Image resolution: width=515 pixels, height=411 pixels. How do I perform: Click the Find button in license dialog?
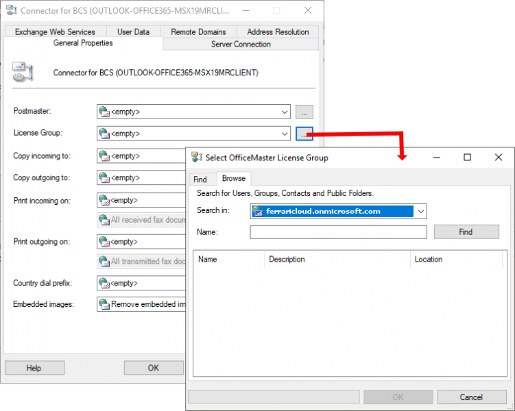(466, 232)
